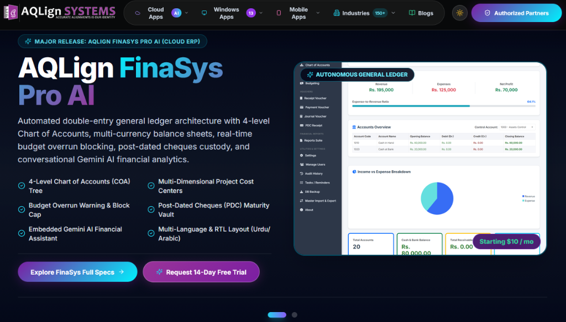Click About in preview sidebar

306,210
